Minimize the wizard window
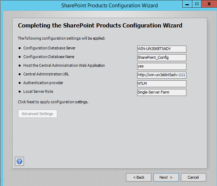The image size is (217, 186). [187, 4]
